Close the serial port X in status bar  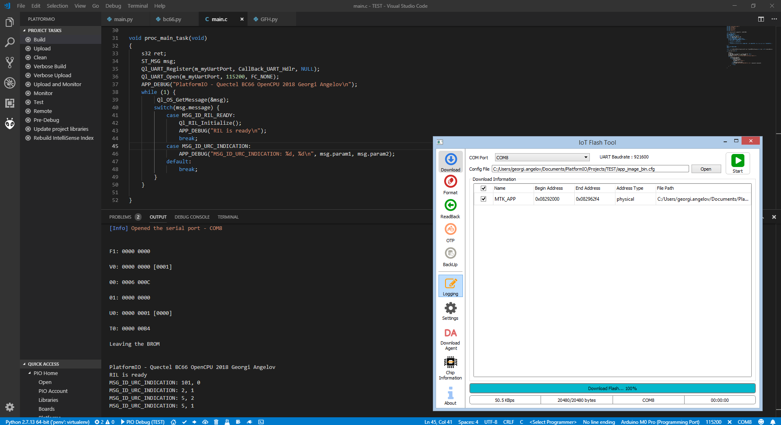click(x=729, y=422)
